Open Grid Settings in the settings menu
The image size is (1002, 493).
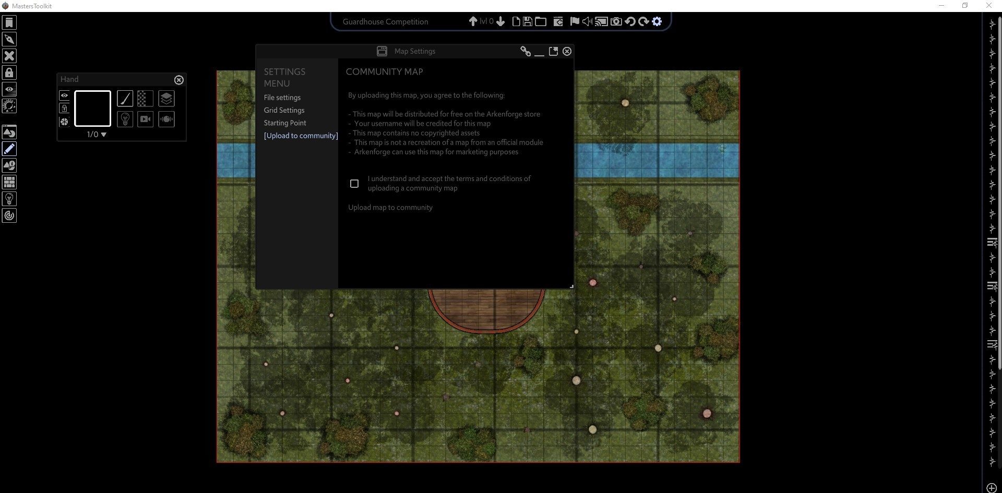(x=284, y=110)
